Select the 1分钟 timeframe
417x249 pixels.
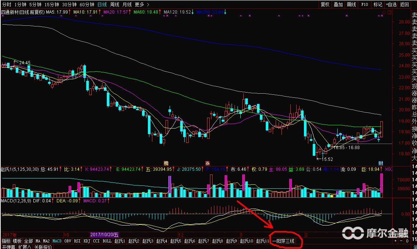[x=20, y=4]
